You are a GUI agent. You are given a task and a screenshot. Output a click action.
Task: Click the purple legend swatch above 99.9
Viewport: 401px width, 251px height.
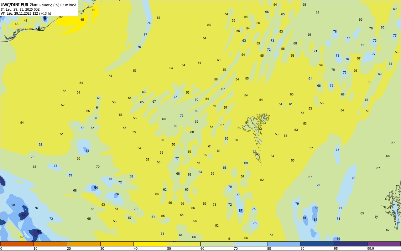click(x=384, y=244)
